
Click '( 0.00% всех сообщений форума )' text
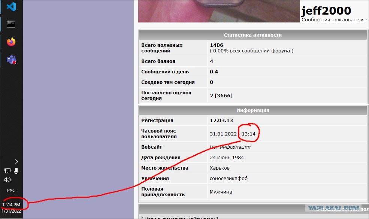click(251, 51)
